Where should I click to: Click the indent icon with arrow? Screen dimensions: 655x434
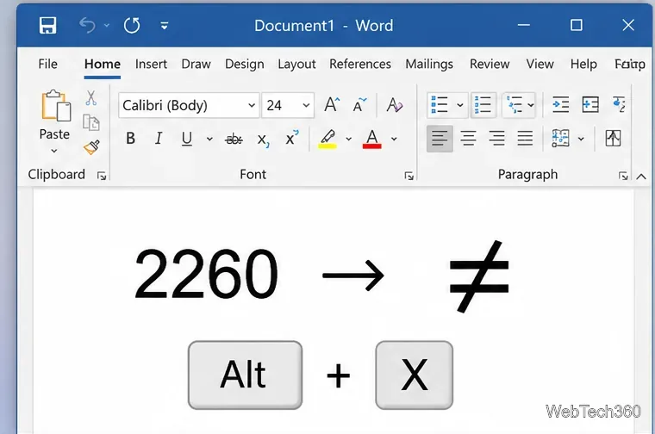(560, 104)
